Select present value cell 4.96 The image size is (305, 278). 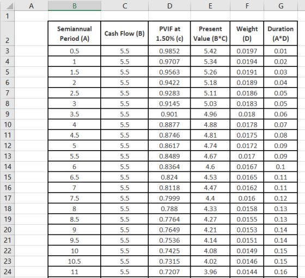pyautogui.click(x=210, y=114)
